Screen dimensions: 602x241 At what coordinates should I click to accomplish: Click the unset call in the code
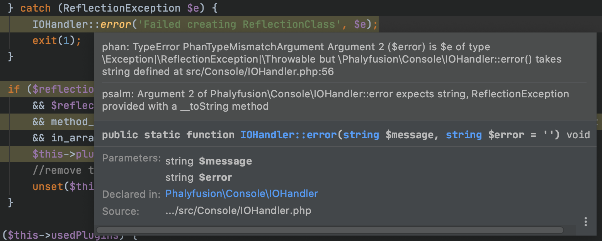tap(48, 187)
